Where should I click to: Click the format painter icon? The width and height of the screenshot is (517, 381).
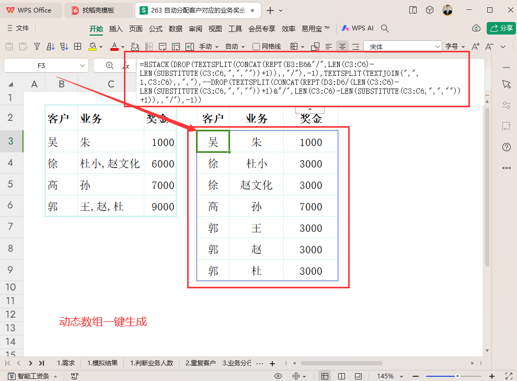[23, 47]
